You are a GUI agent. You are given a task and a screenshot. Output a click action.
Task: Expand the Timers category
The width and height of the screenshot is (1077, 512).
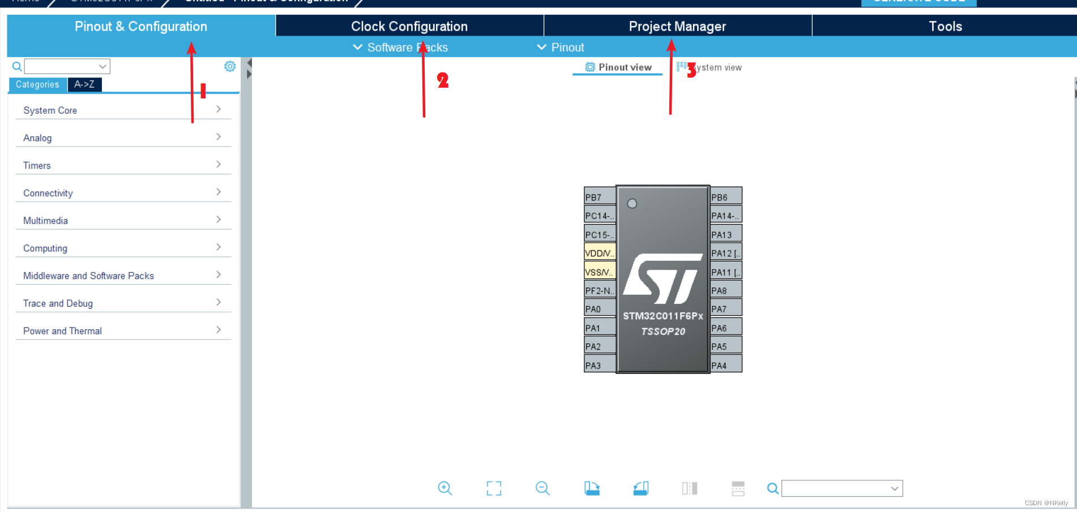click(123, 165)
